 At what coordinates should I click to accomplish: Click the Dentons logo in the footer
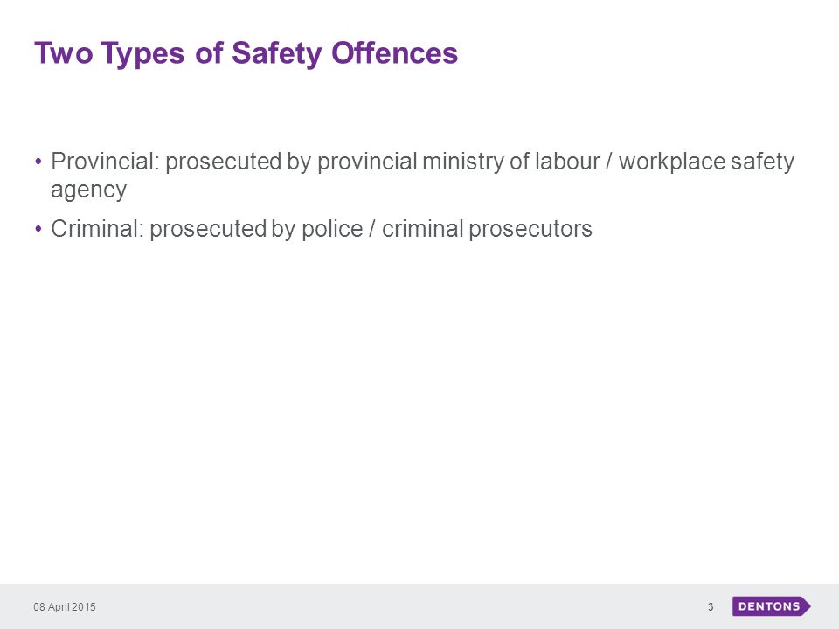[771, 606]
